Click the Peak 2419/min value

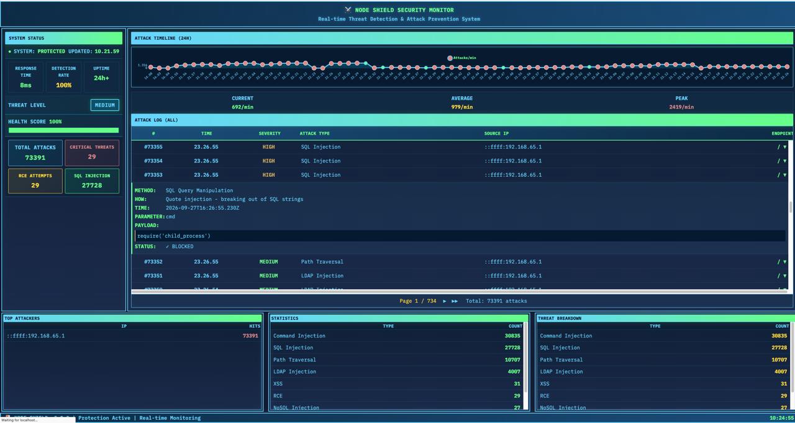point(681,107)
